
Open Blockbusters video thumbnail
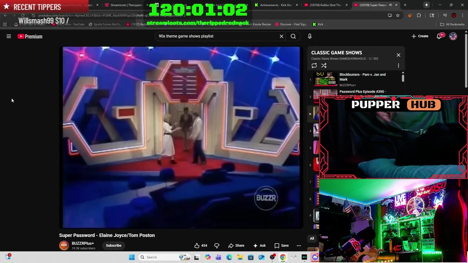325,79
